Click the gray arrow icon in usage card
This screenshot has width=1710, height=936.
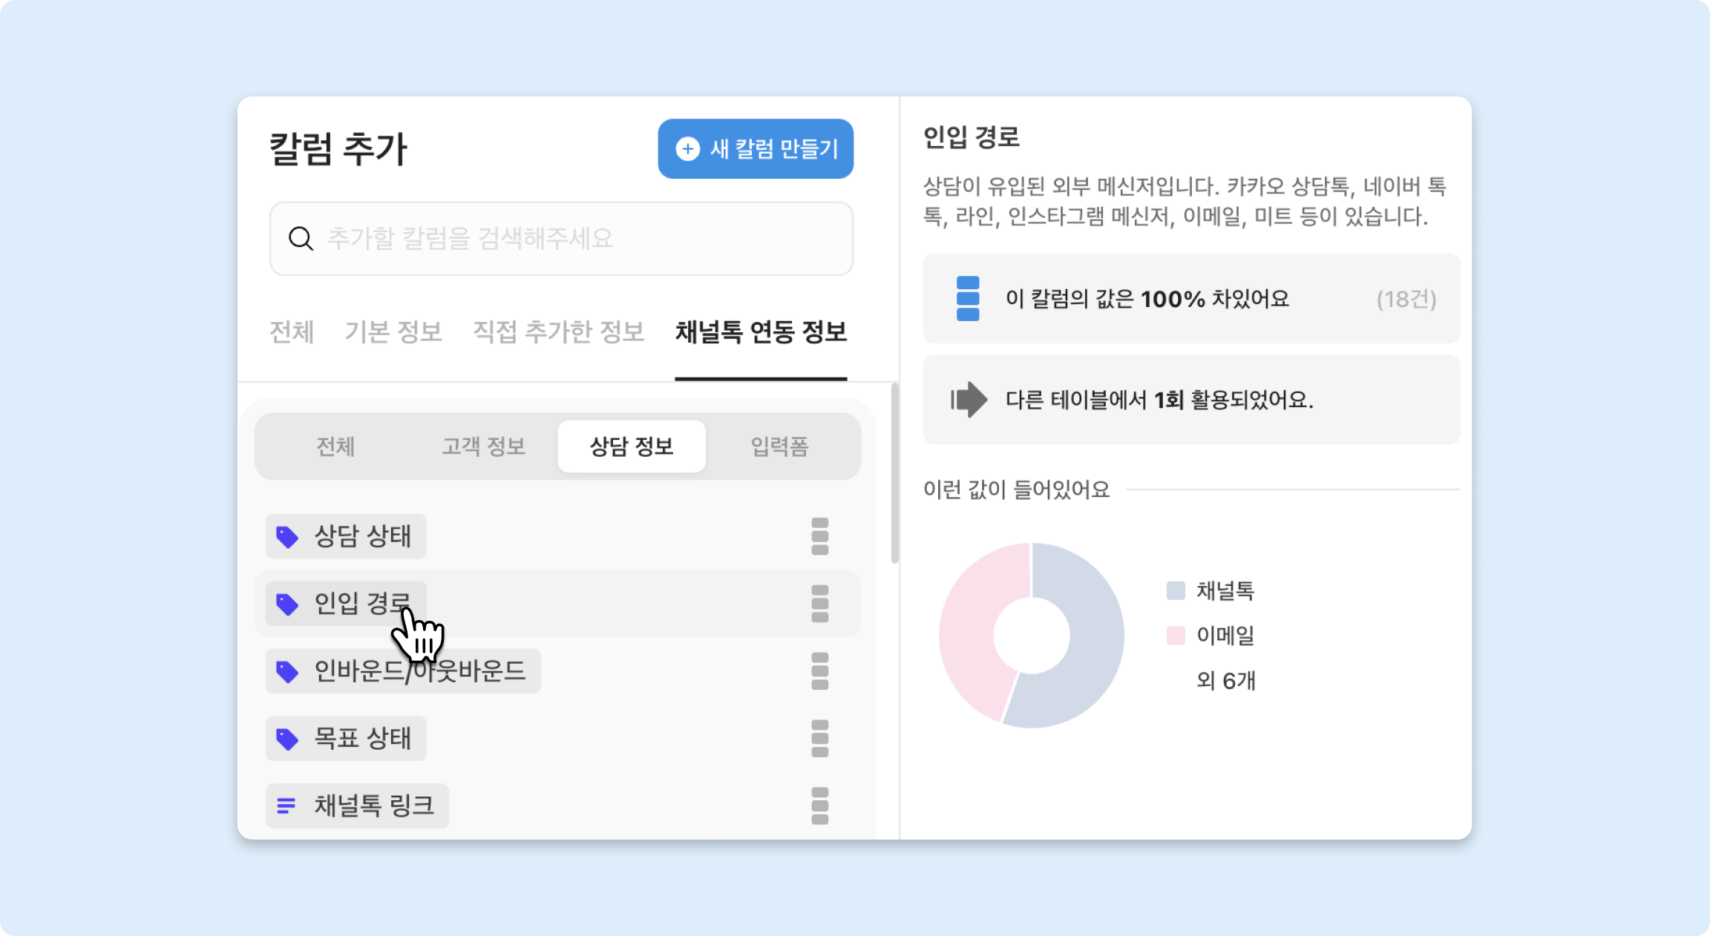(x=969, y=400)
